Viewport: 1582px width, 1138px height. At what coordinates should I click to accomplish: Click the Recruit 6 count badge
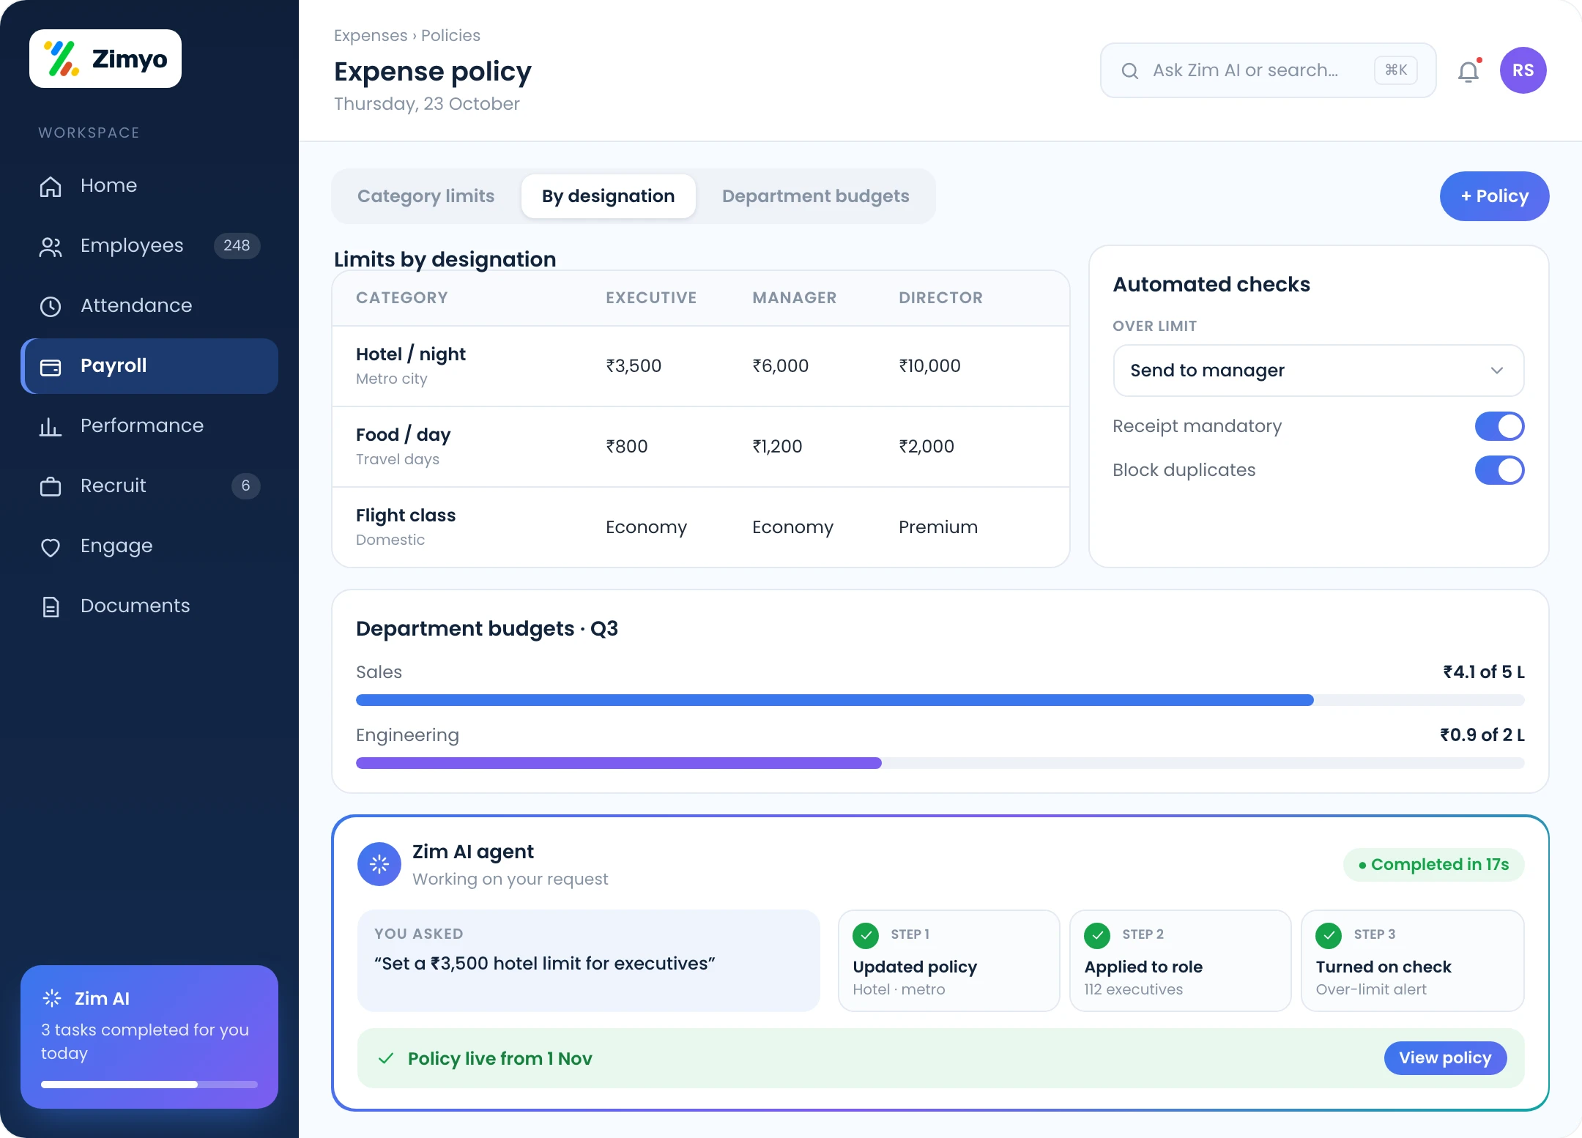tap(245, 486)
